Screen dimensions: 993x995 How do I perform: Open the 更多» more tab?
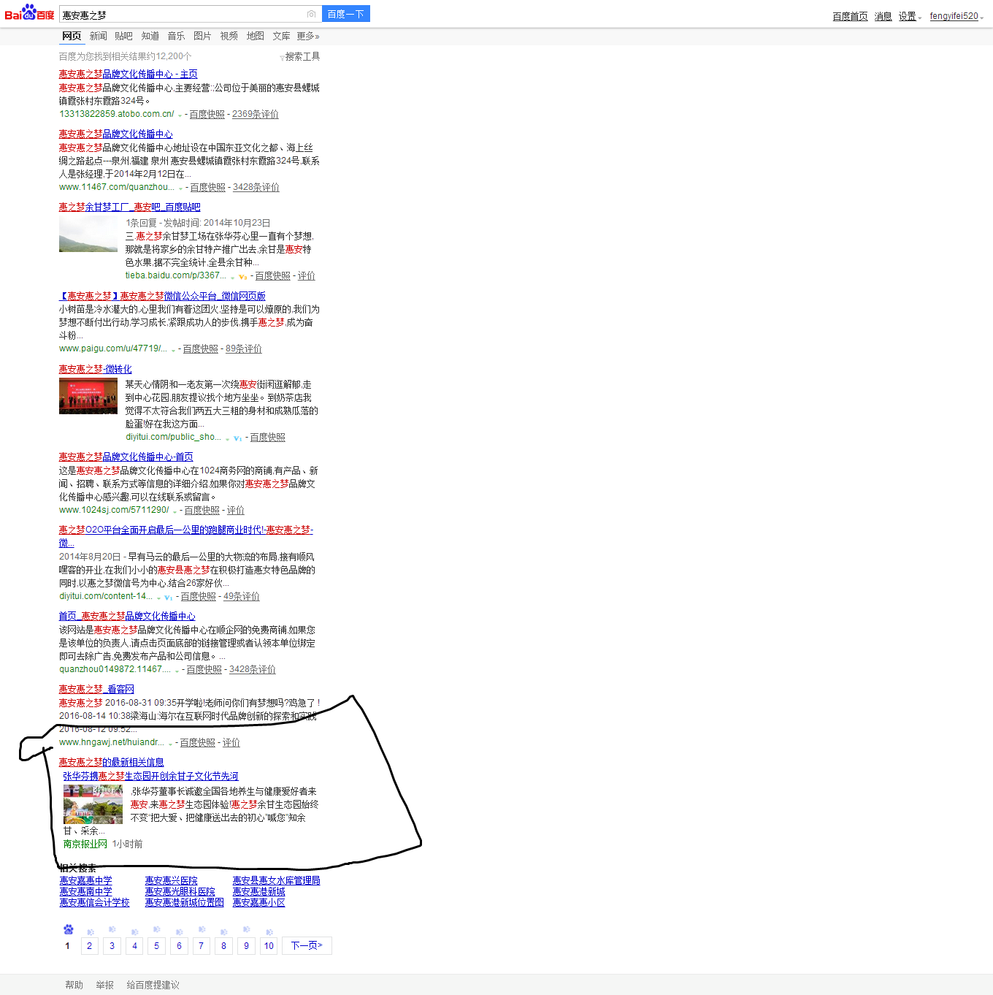tap(308, 36)
